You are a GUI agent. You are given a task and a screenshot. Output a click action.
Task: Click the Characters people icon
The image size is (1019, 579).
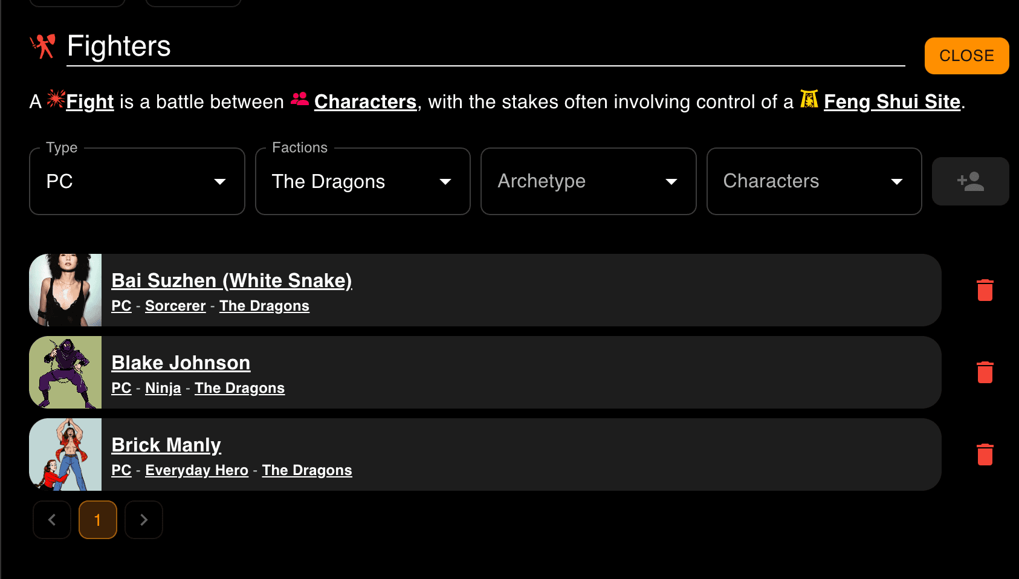[300, 99]
